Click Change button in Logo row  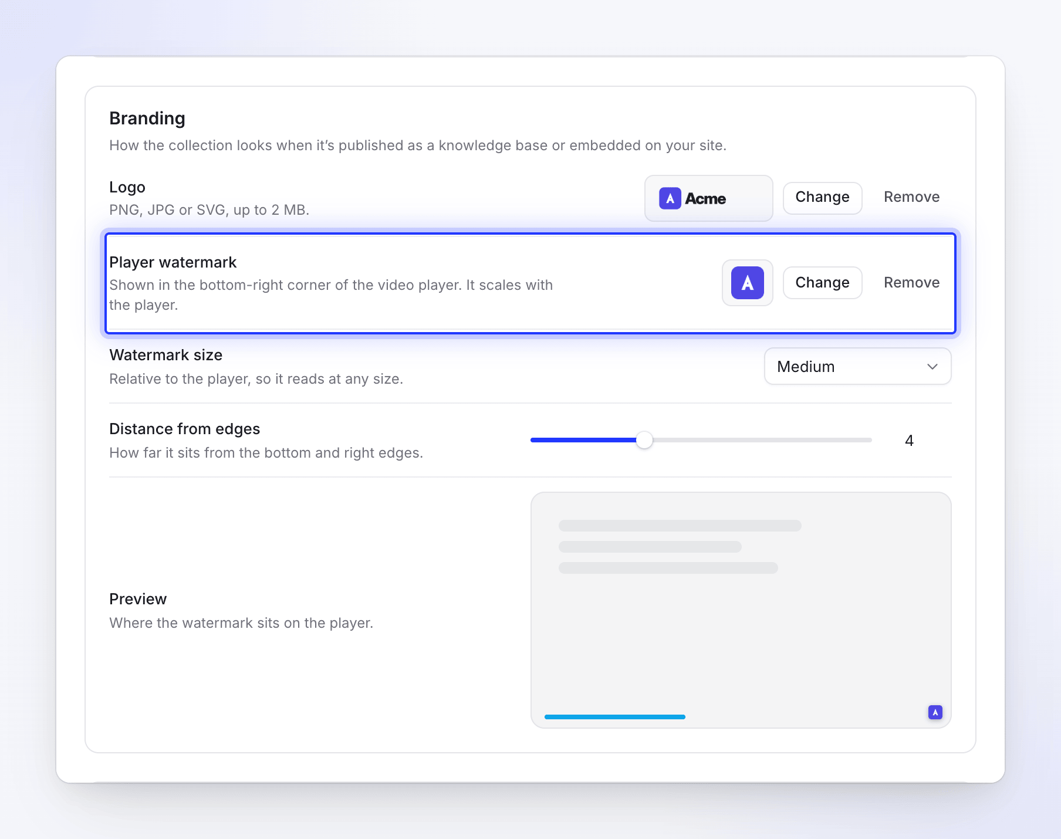click(822, 198)
